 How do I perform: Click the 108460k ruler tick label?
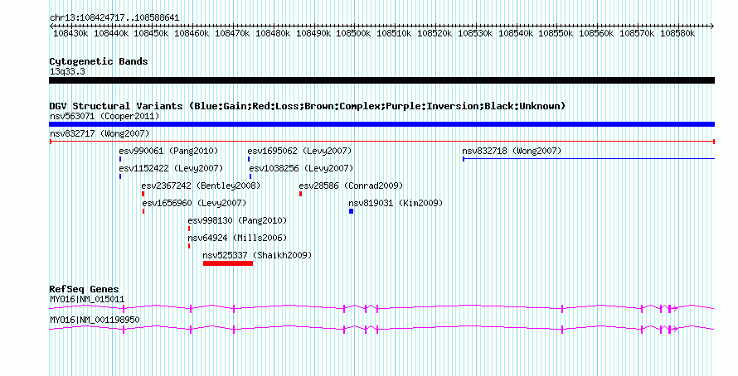click(x=192, y=33)
